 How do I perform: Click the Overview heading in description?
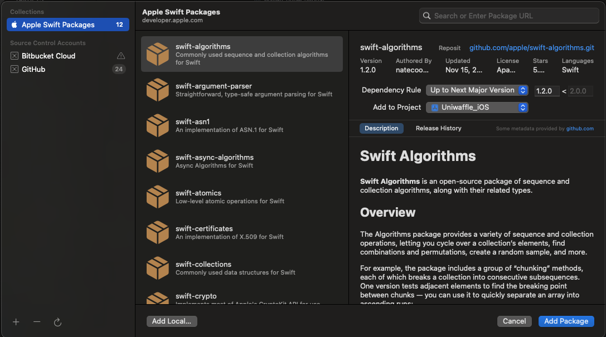[387, 212]
